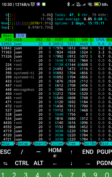Select juan process PID 4721

coord(56,139)
